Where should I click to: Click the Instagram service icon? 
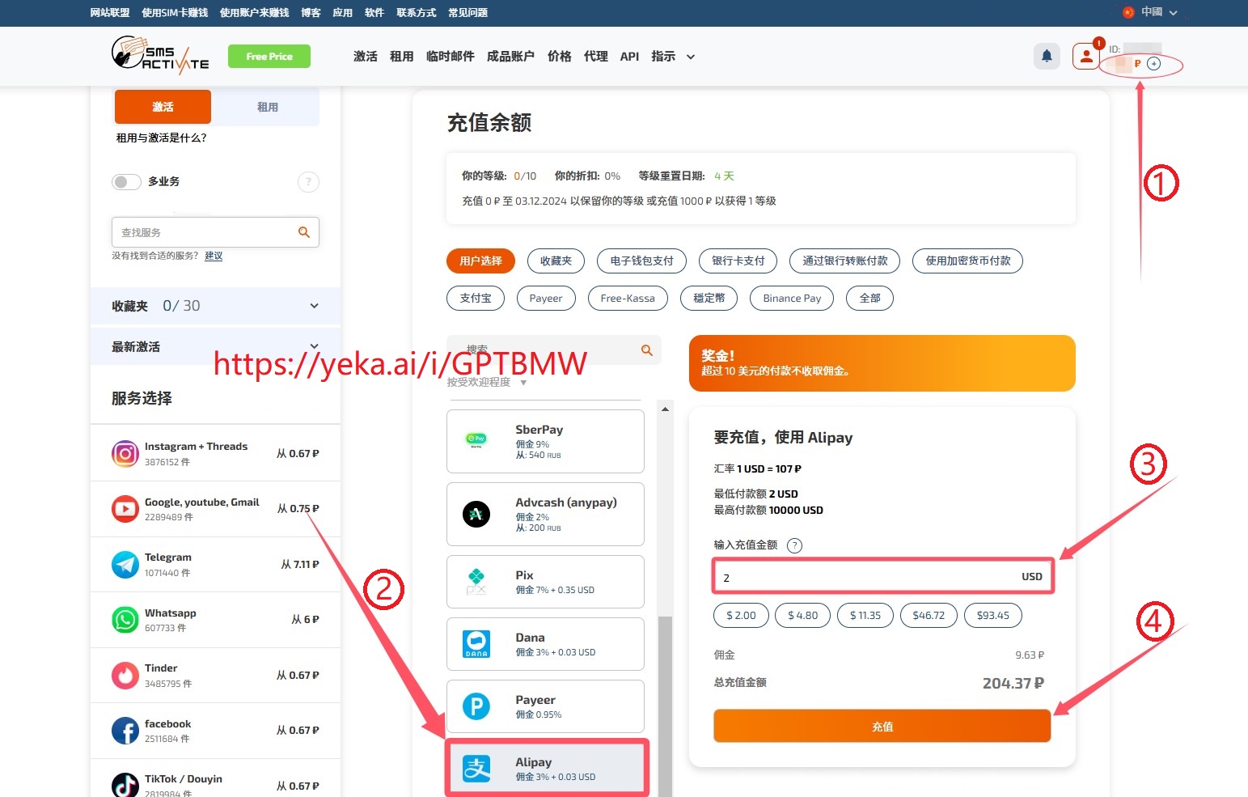(x=125, y=453)
